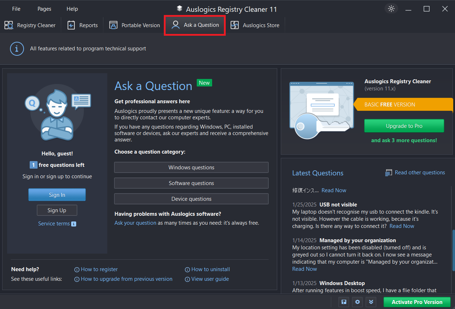Open View user guide link
Viewport: 455px width, 309px height.
(x=210, y=279)
